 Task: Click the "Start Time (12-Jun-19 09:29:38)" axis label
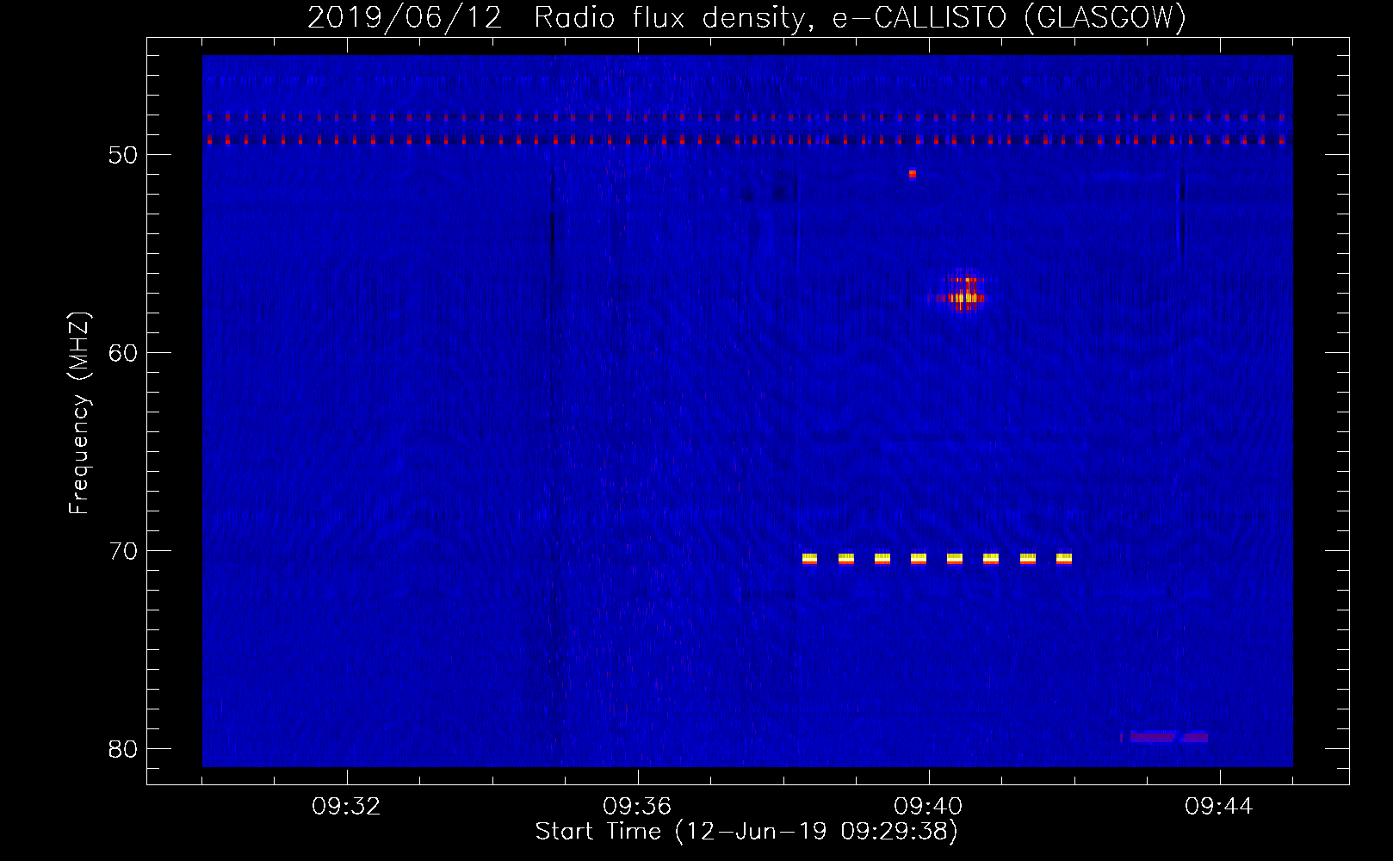pos(746,832)
